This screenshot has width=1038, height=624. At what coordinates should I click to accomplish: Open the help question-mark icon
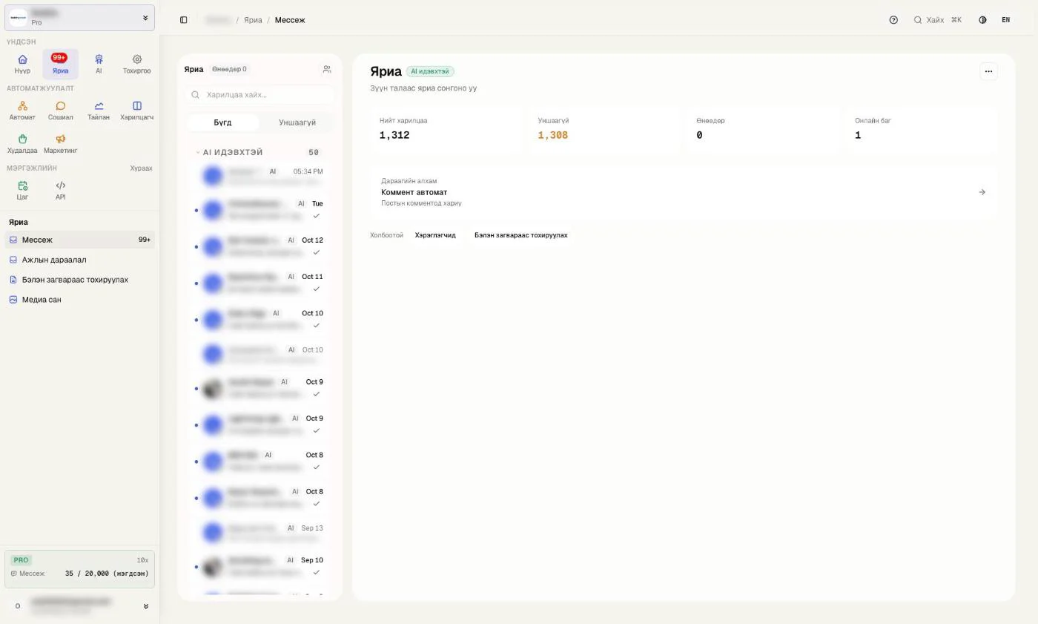click(893, 20)
